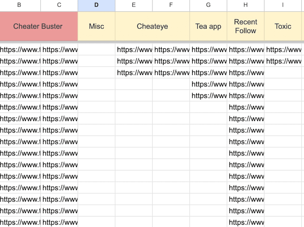Select column E header
Viewport: 304px width, 227px height.
click(x=134, y=5)
